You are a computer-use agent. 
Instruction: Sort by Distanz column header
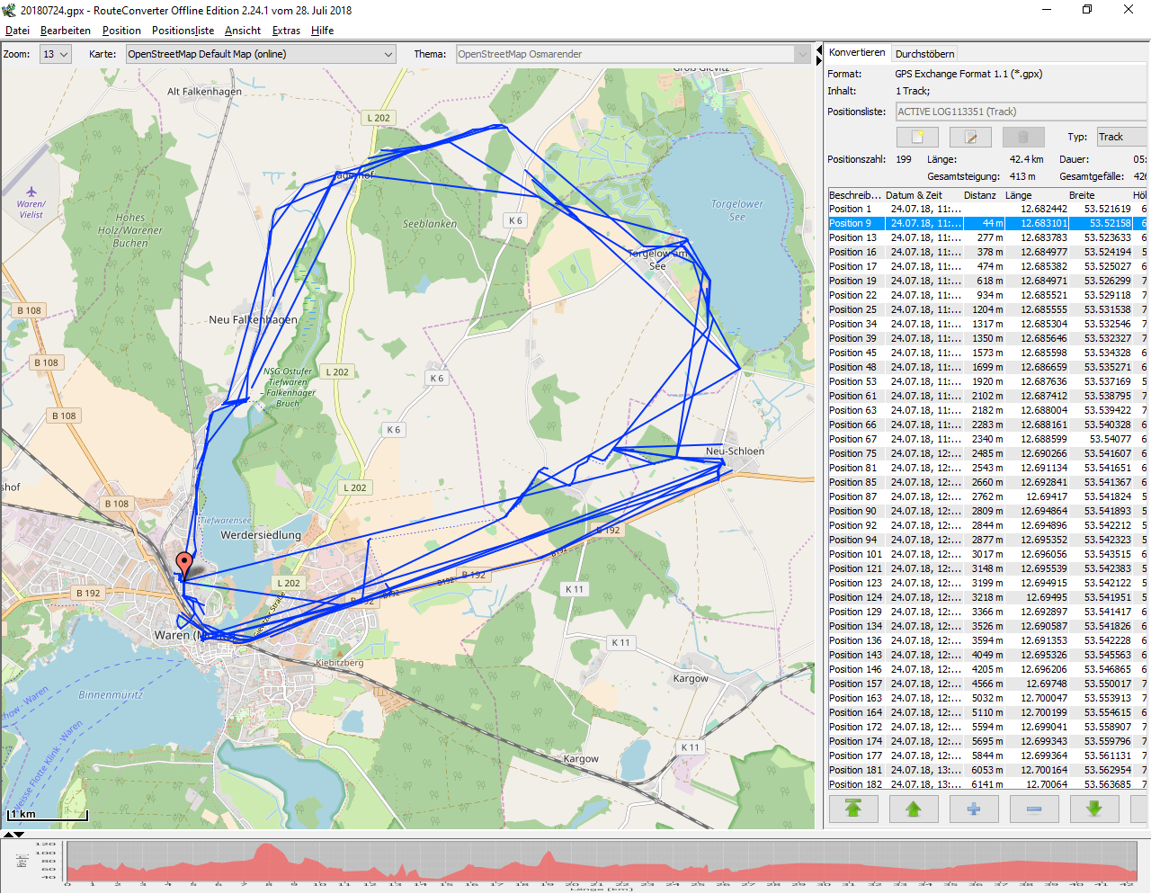(979, 195)
